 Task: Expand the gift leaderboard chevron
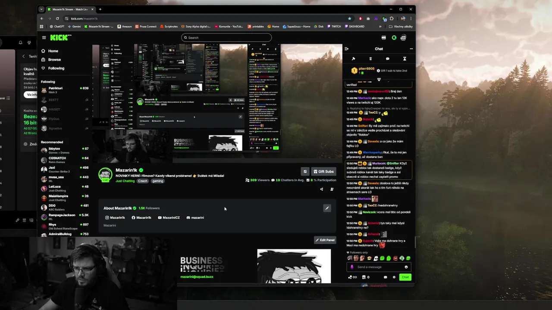(379, 79)
